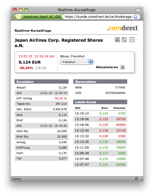Click the 13:19:06 trade row time

coord(82,119)
